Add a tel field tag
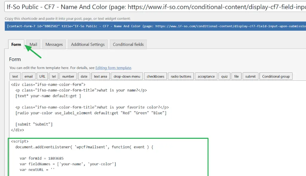 (x=54, y=76)
